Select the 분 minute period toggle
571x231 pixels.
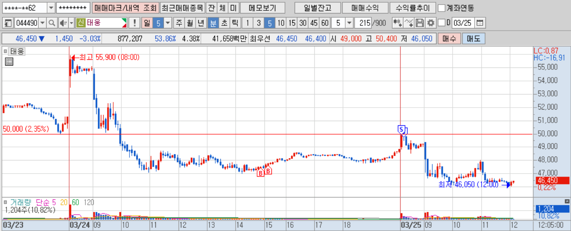(213, 23)
